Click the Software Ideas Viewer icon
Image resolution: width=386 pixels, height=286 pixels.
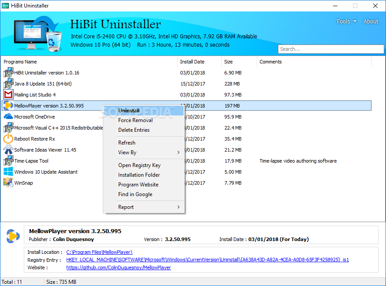click(x=8, y=149)
